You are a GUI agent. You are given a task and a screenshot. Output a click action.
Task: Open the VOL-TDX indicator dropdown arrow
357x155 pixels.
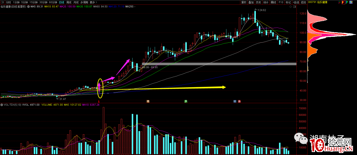(x=2, y=105)
